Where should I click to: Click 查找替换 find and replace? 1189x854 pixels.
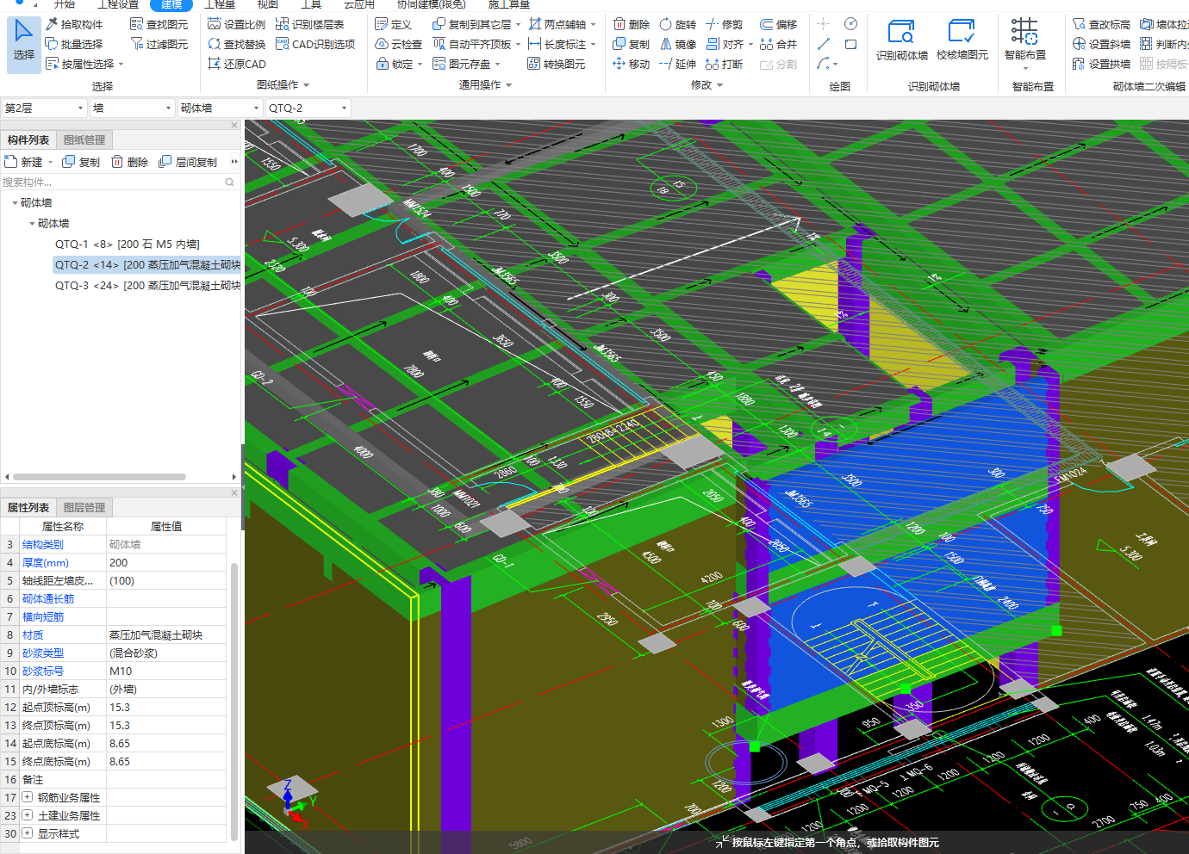(236, 44)
